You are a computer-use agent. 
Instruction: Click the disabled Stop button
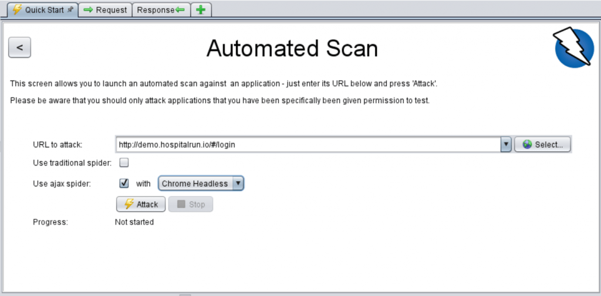click(x=191, y=204)
